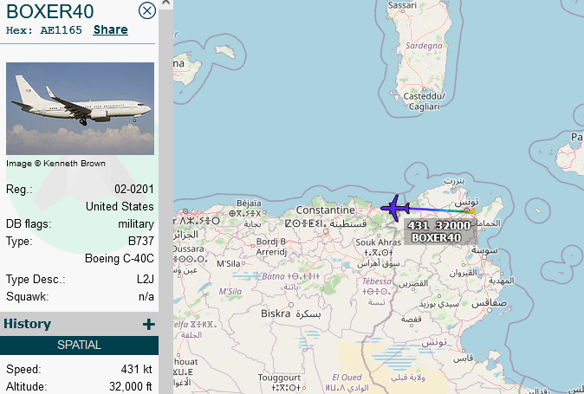Click the Biskra city label on map

[276, 313]
